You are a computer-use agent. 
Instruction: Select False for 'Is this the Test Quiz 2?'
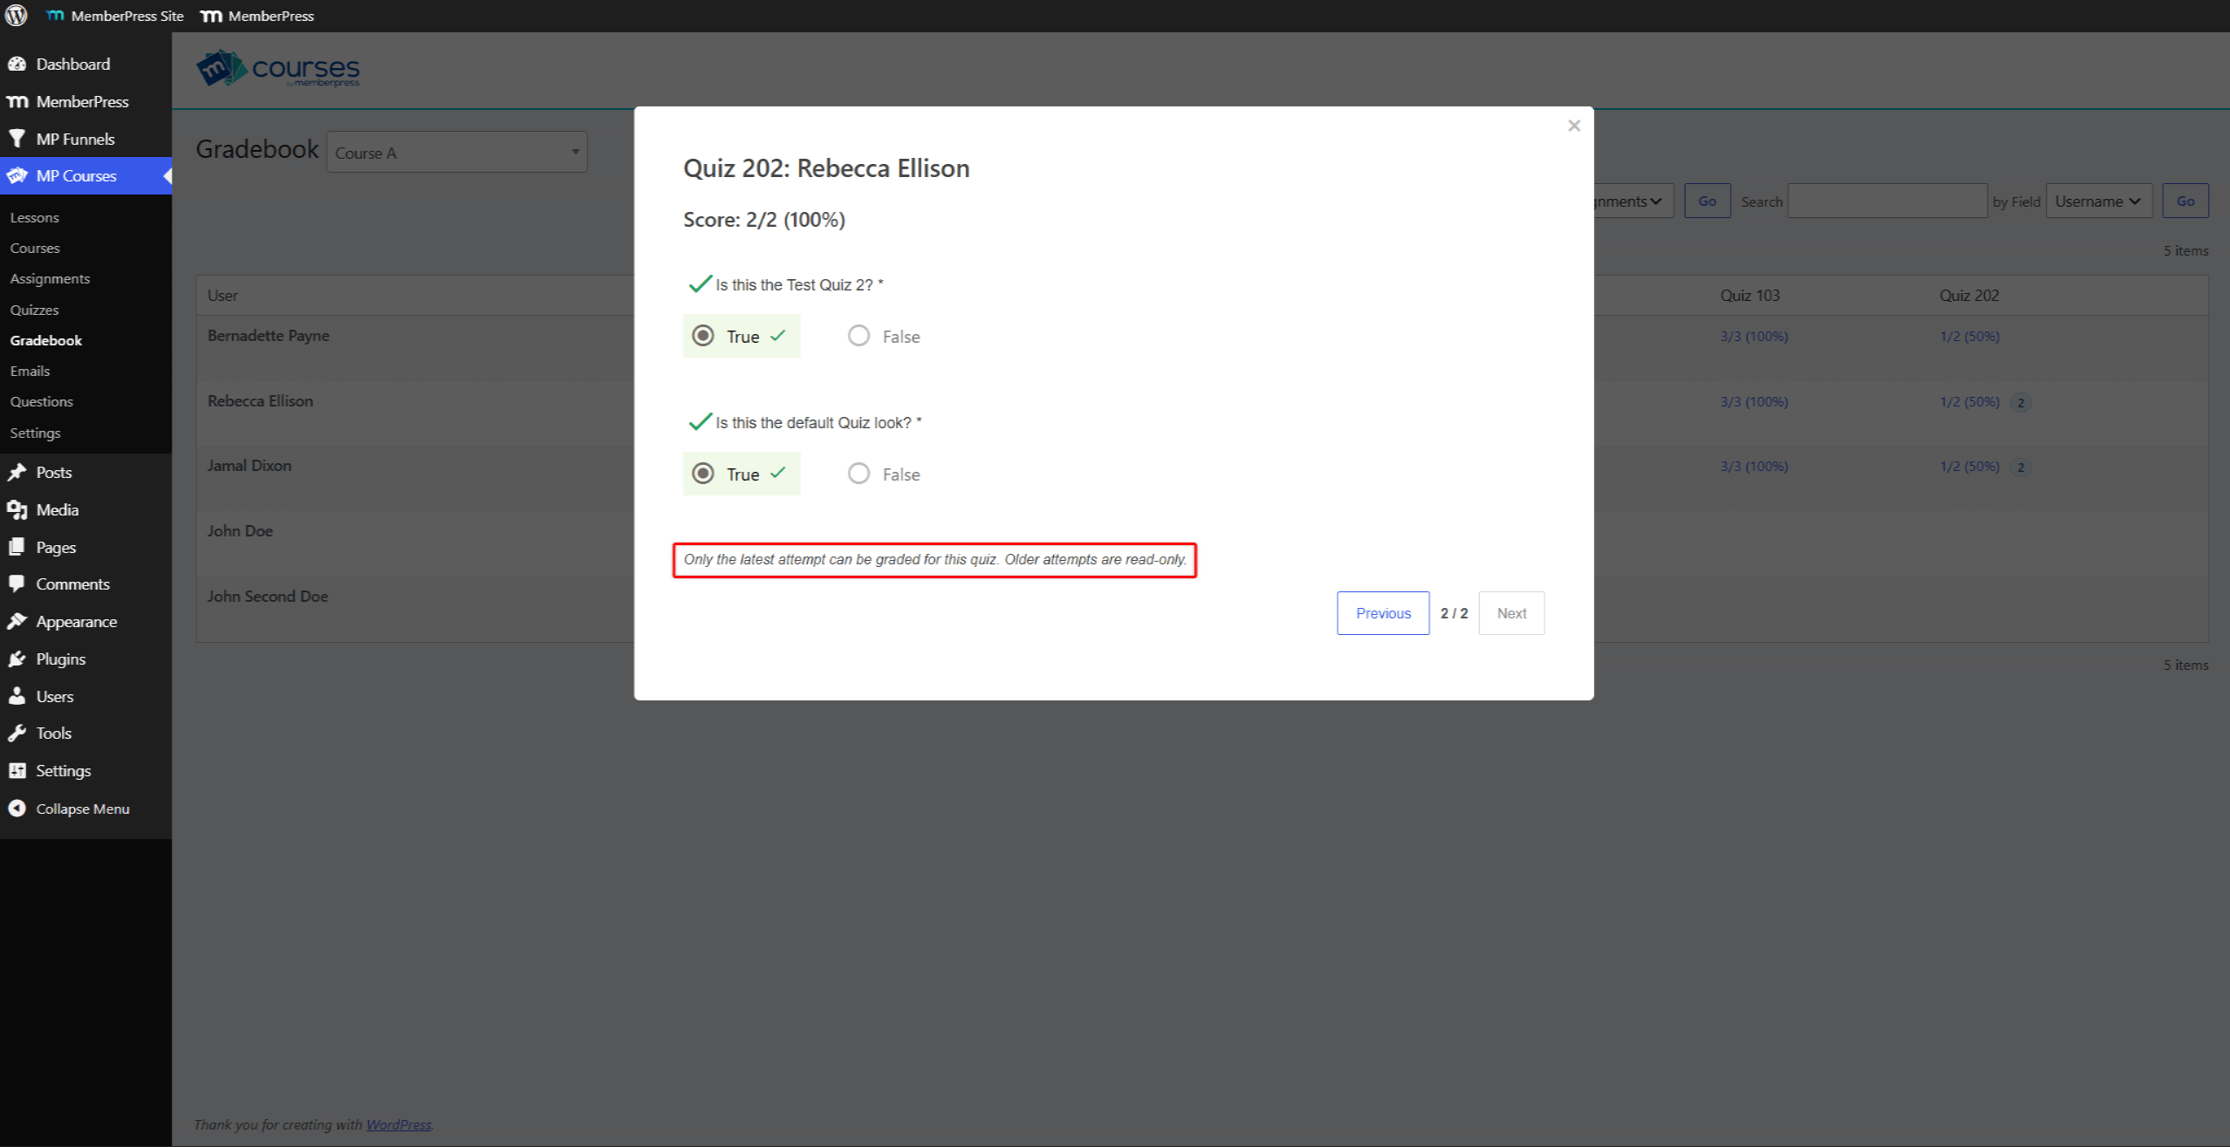(858, 336)
